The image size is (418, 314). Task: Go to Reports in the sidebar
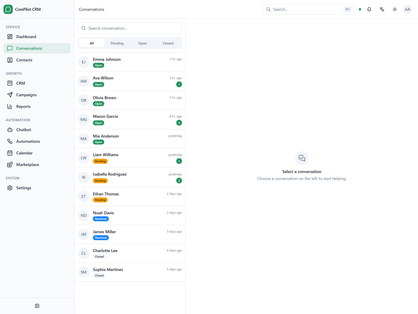37,106
